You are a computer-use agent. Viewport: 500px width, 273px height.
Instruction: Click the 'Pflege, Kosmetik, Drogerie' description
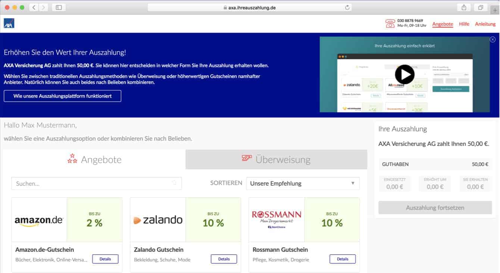click(281, 260)
